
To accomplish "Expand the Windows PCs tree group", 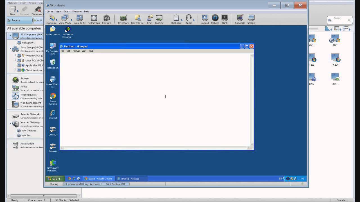I will coord(16,56).
